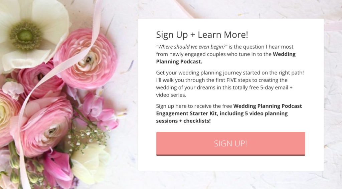Click the "5-day email +" text
Screen dimensions: 342x189
click(x=276, y=88)
